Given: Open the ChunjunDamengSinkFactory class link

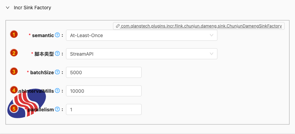Looking at the screenshot, I should coord(201,26).
